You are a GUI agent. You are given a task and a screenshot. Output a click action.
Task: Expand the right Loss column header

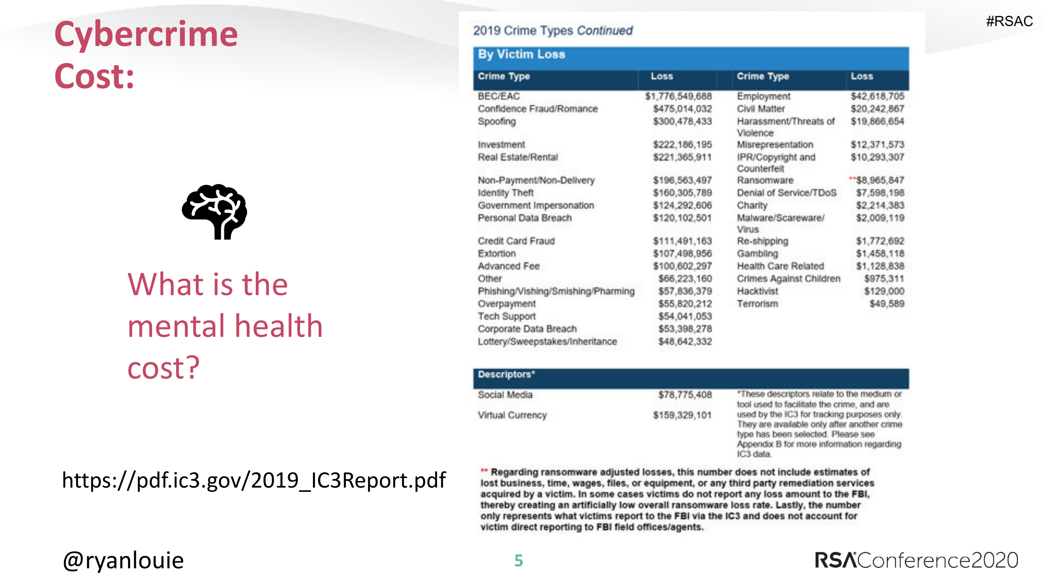point(862,76)
